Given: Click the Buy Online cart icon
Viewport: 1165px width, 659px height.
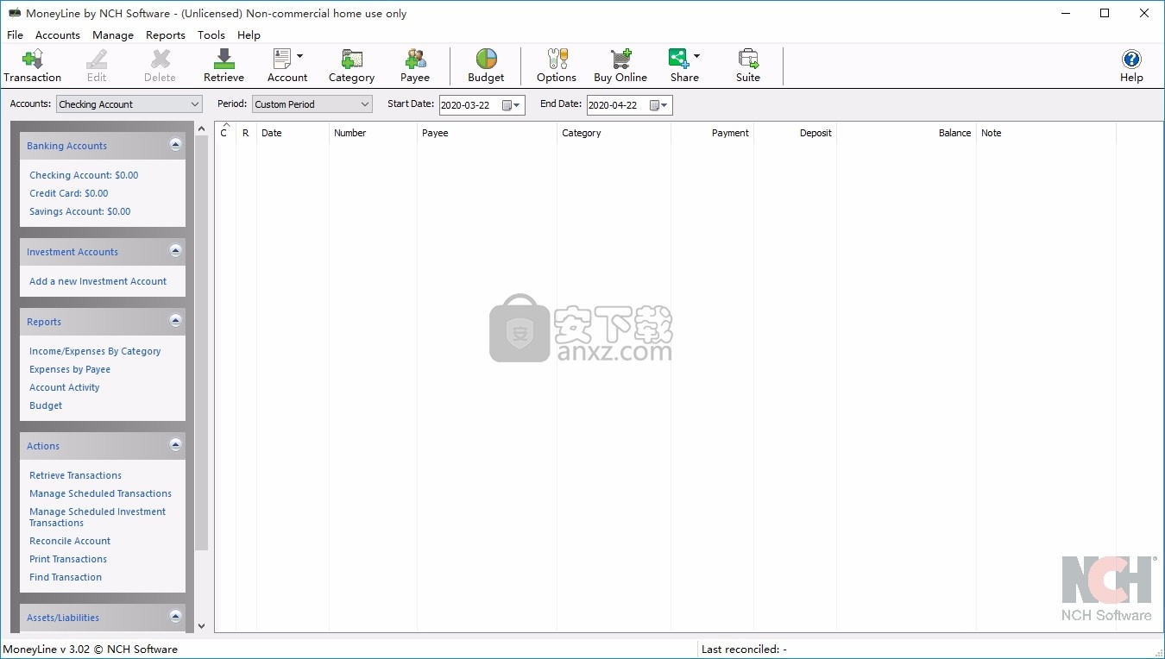Looking at the screenshot, I should click(620, 66).
